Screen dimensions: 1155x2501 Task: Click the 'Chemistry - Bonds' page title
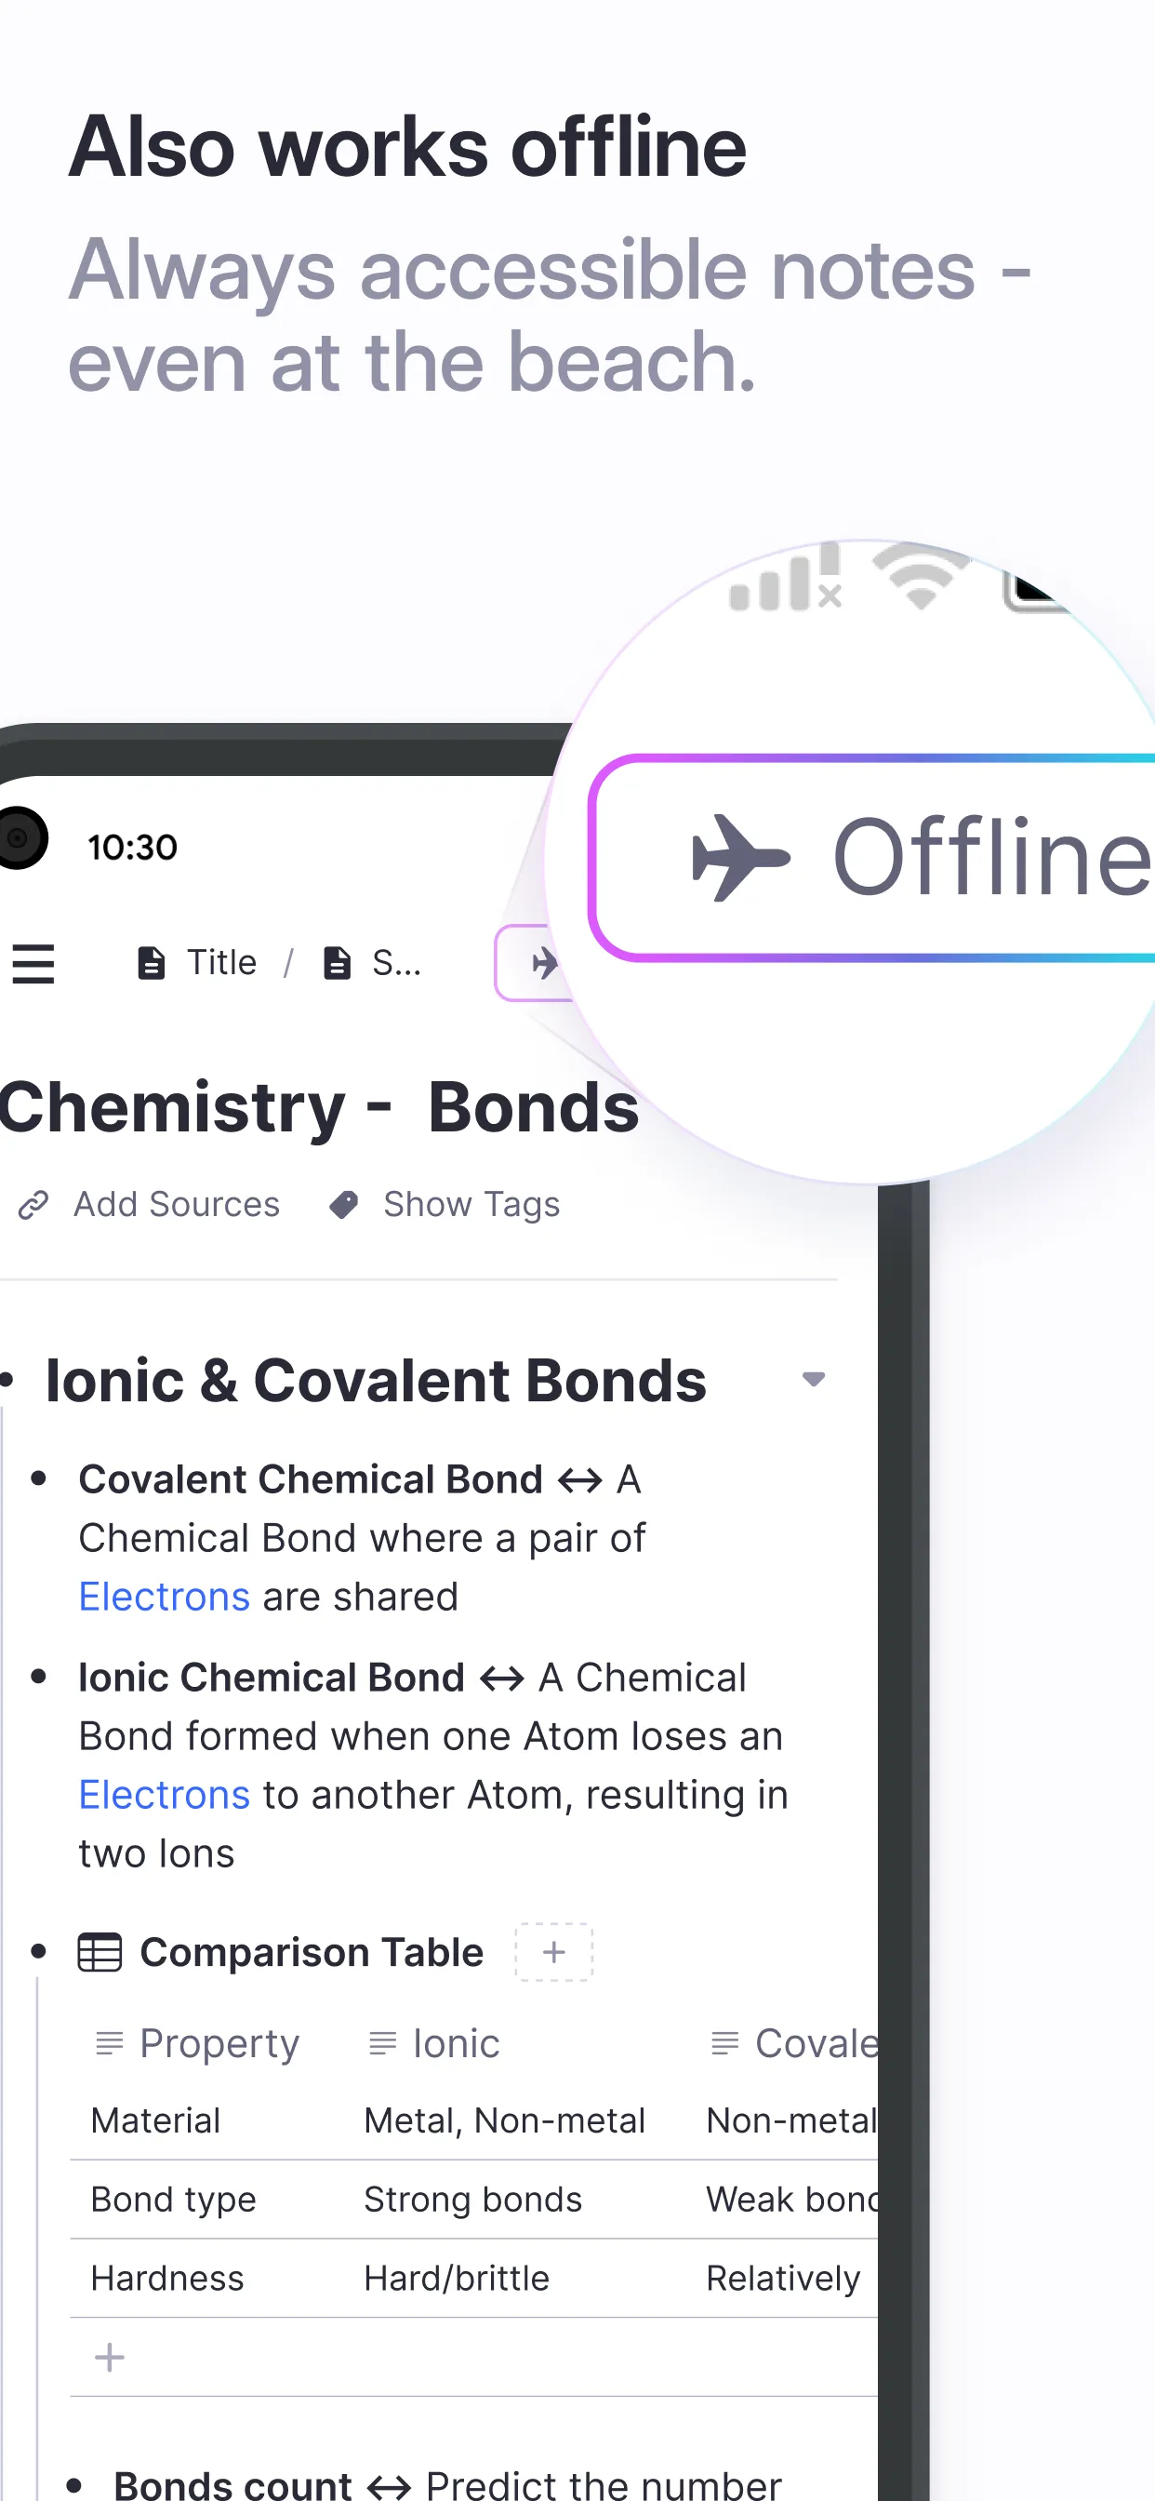[319, 1108]
